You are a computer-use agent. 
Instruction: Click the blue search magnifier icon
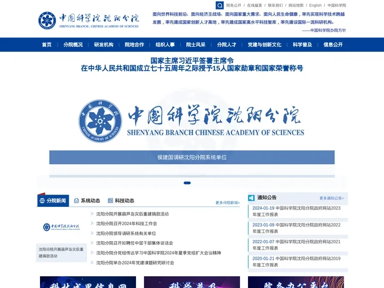tap(220, 5)
